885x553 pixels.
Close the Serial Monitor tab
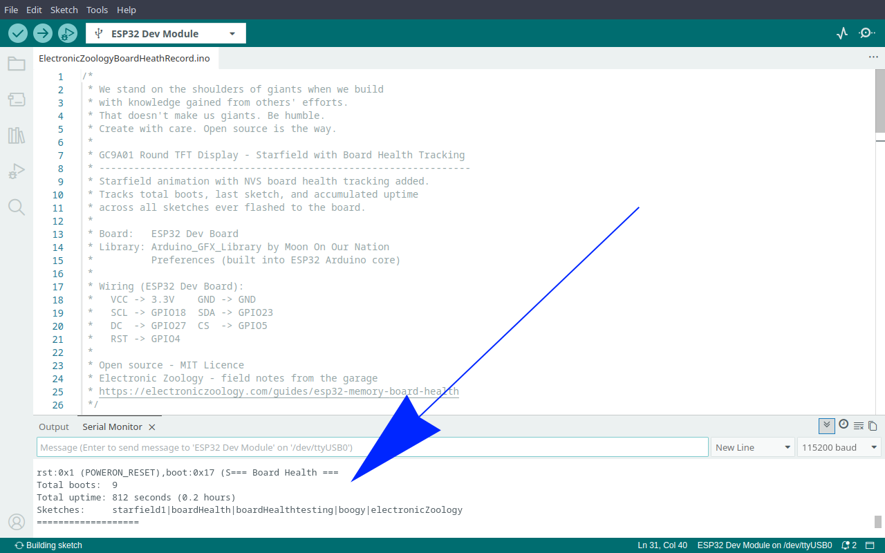point(152,427)
